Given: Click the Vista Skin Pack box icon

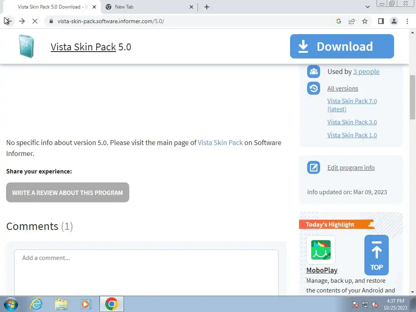Looking at the screenshot, I should coord(26,46).
